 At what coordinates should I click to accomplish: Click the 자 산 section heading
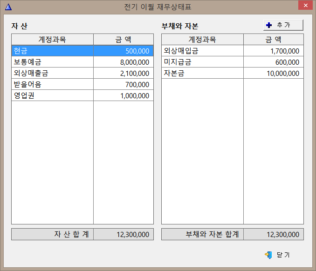point(20,26)
